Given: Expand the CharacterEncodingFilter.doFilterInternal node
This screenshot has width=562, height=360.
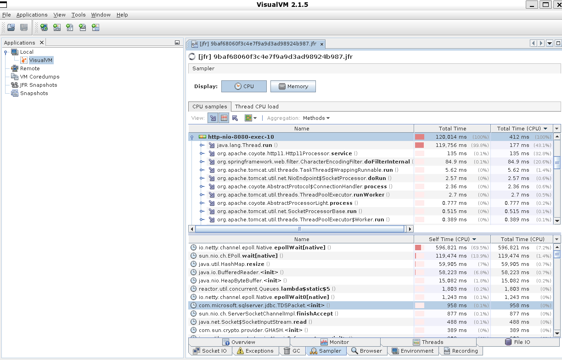Looking at the screenshot, I should (202, 162).
